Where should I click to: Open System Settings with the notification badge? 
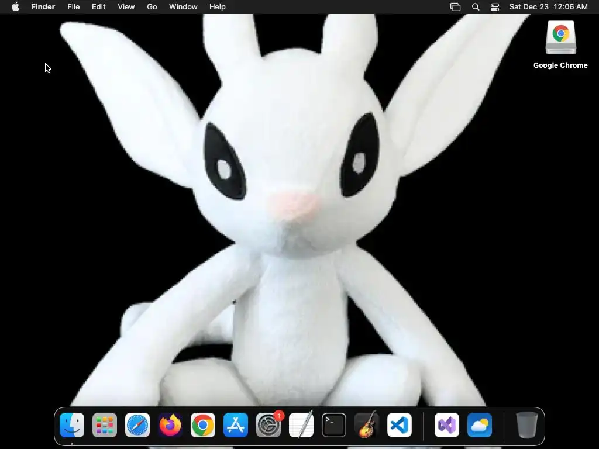coord(268,425)
